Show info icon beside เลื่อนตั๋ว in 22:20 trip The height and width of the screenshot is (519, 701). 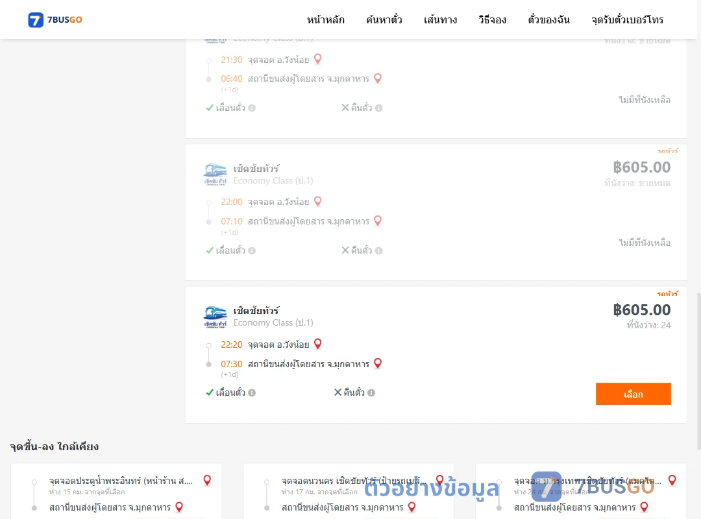(x=252, y=393)
